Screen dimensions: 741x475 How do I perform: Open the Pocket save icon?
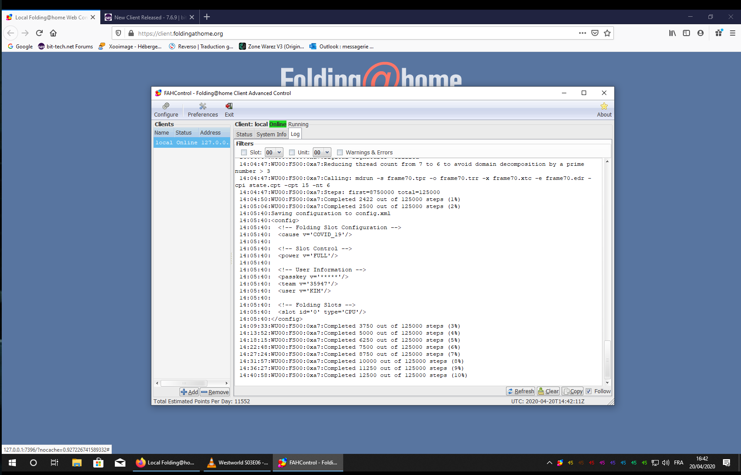coord(595,33)
